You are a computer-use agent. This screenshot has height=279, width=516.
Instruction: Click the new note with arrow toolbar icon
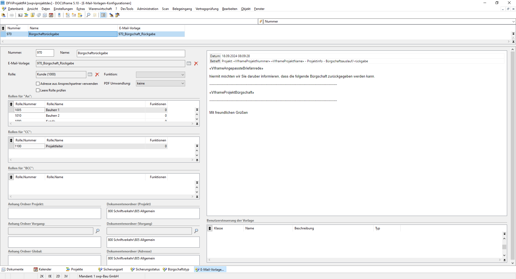pyautogui.click(x=80, y=15)
